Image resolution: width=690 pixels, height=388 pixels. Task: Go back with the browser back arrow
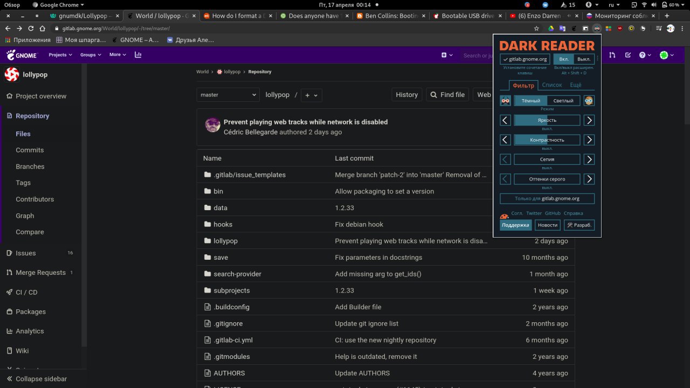8,28
